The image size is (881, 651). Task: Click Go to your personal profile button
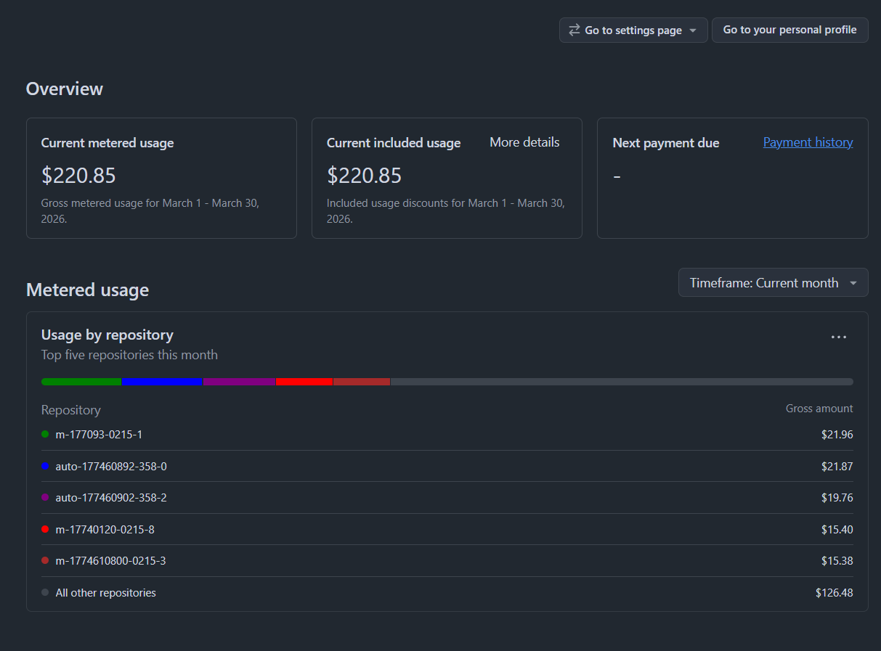(x=789, y=30)
